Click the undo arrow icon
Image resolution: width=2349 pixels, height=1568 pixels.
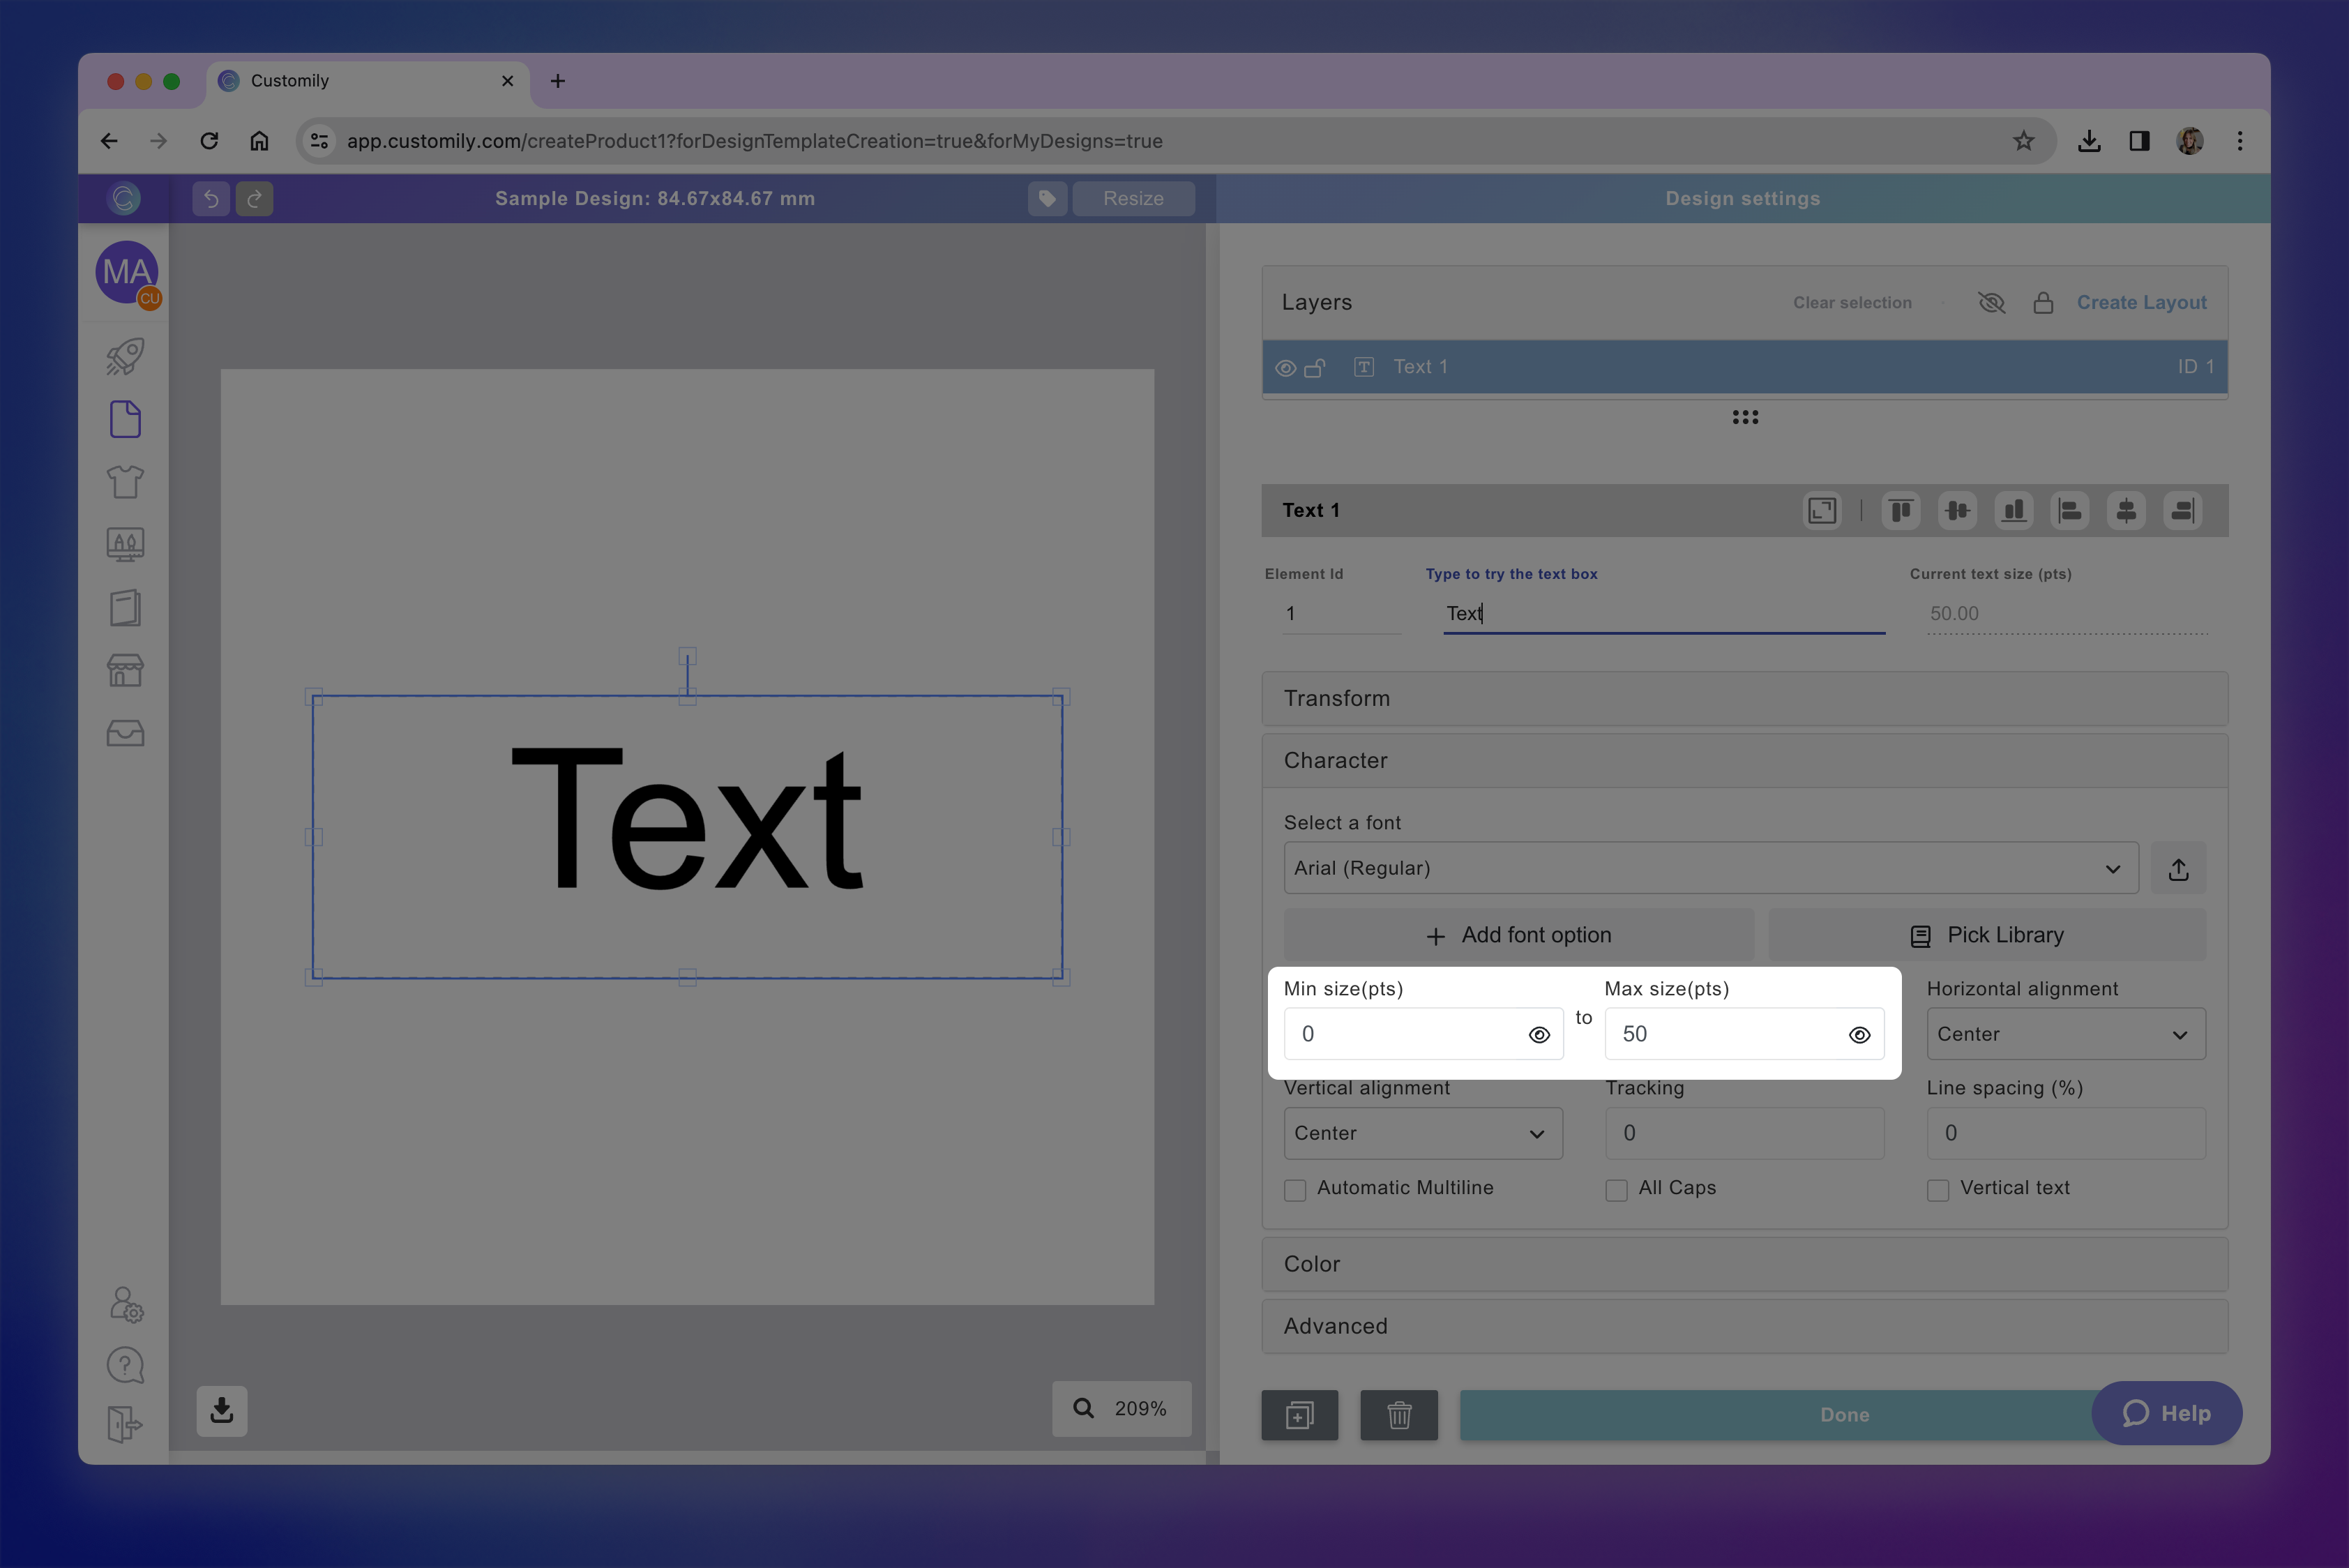click(211, 198)
